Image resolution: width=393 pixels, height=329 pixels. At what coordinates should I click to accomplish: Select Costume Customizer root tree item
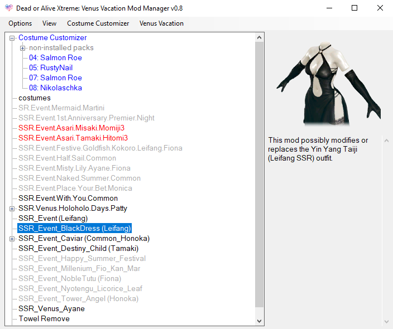tap(52, 37)
